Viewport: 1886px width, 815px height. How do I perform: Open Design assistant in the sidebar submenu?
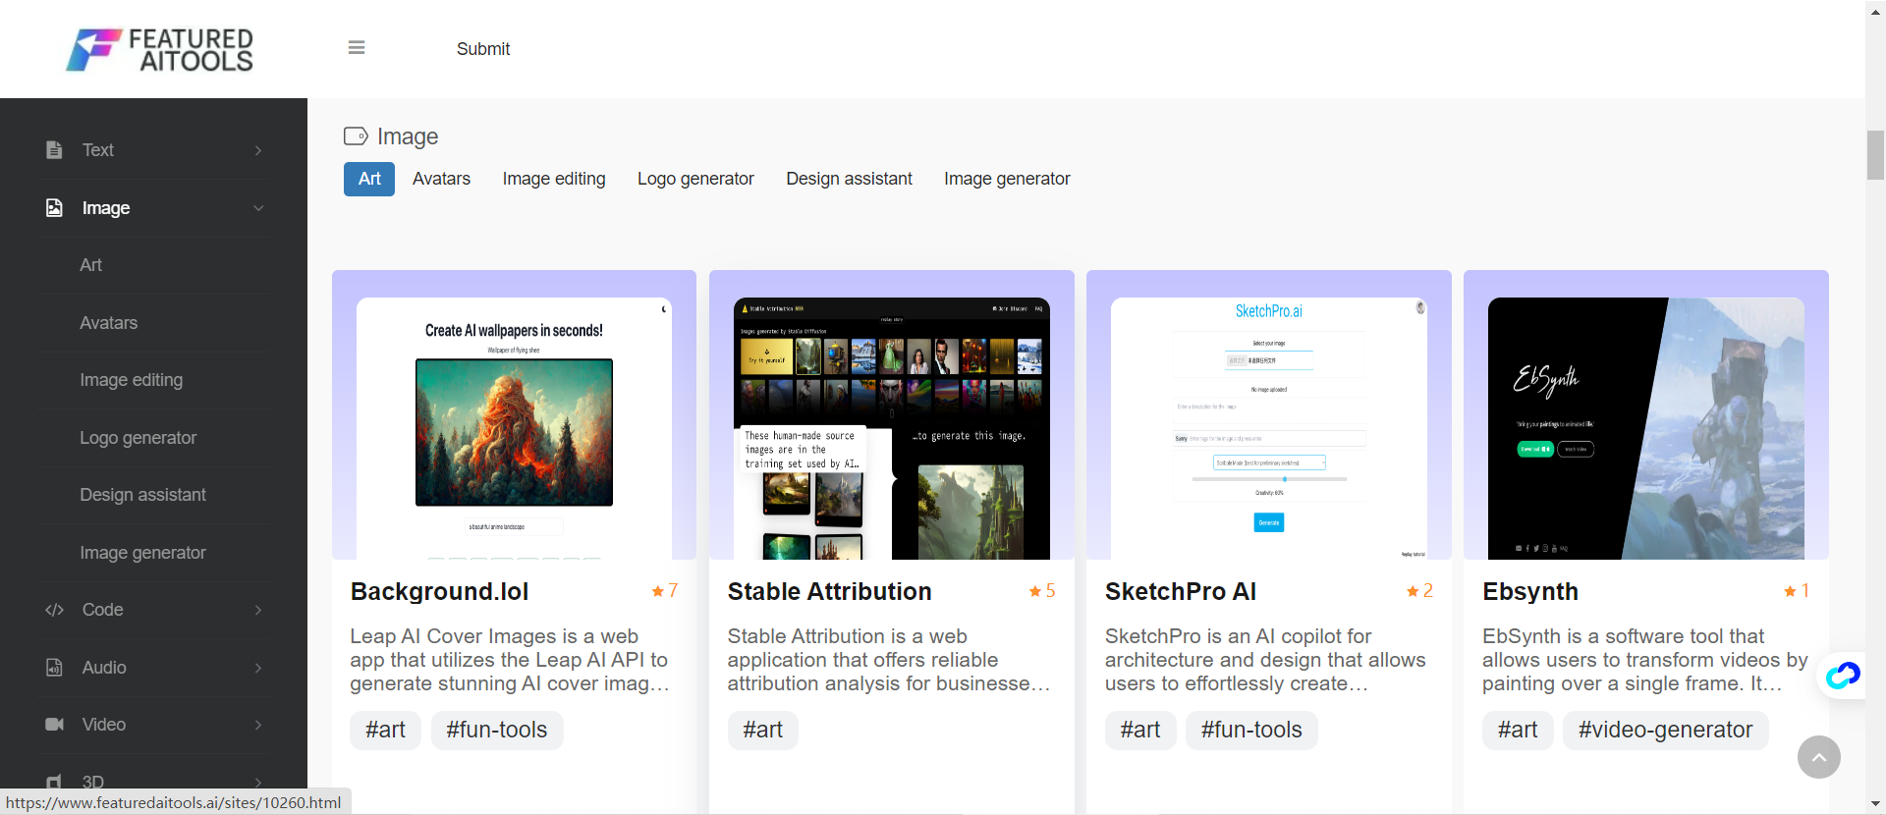click(143, 495)
